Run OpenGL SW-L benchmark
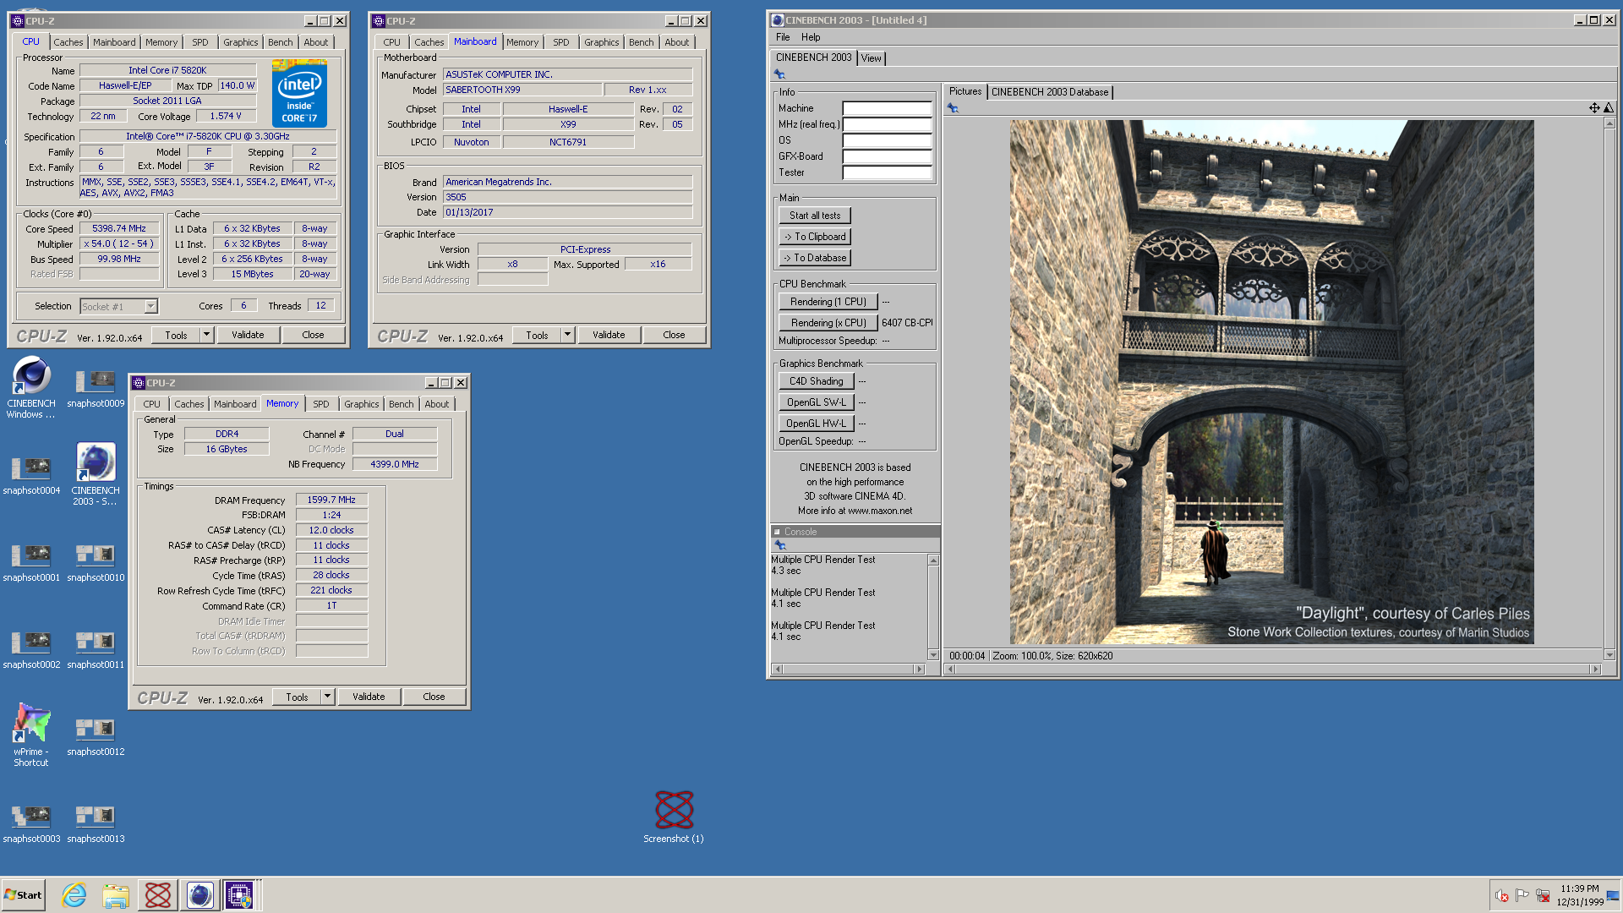This screenshot has width=1623, height=913. coord(817,402)
